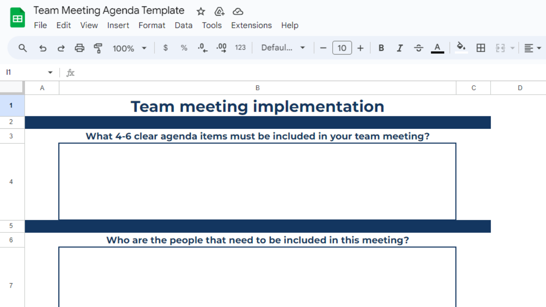546x307 pixels.
Task: Format as percent
Action: click(x=184, y=48)
